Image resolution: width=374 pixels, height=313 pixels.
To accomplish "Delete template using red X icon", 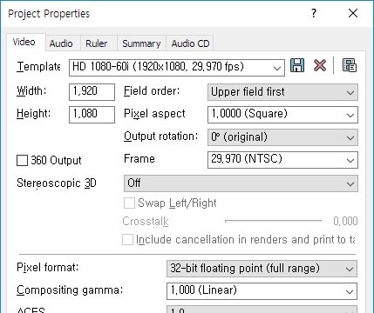I will click(320, 65).
